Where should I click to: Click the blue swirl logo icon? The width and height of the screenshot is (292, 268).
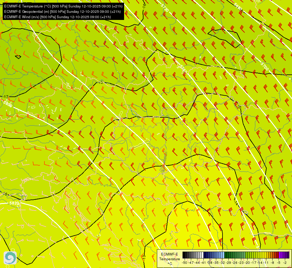pyautogui.click(x=10, y=258)
